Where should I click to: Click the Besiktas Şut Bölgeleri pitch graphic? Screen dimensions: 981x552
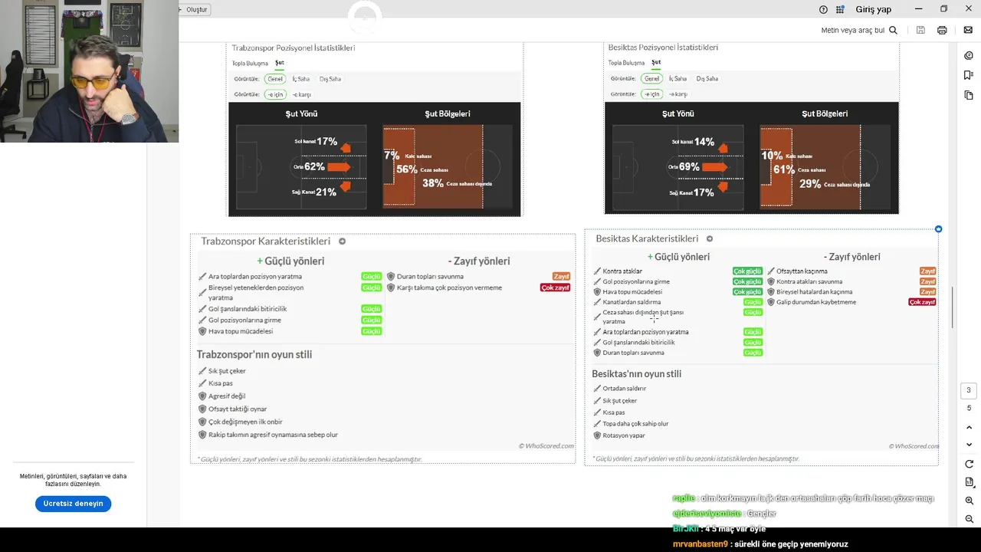[x=825, y=166]
